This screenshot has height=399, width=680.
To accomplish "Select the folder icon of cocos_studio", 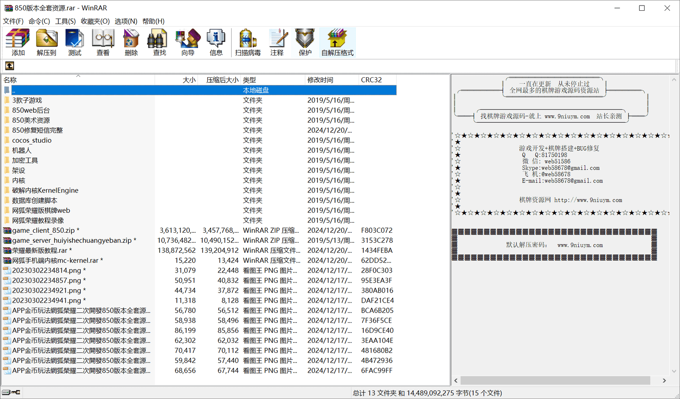I will tap(7, 140).
